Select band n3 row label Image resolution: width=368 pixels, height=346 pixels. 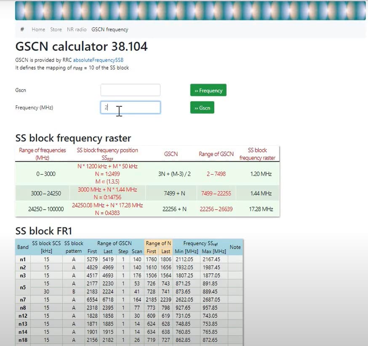point(23,276)
